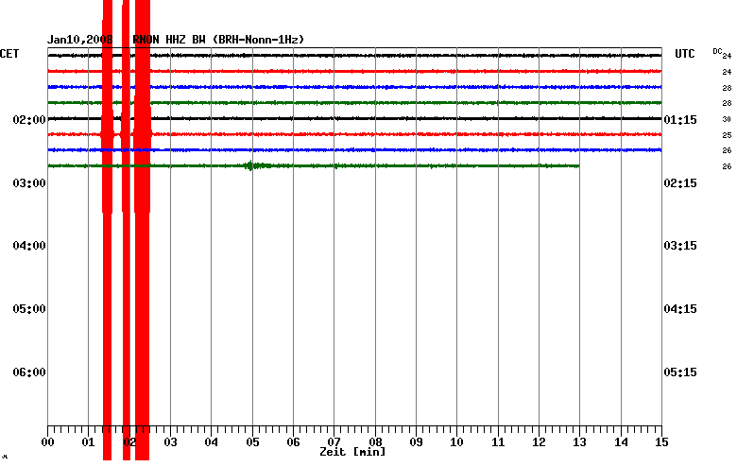Click minute tick label 10

point(457,442)
